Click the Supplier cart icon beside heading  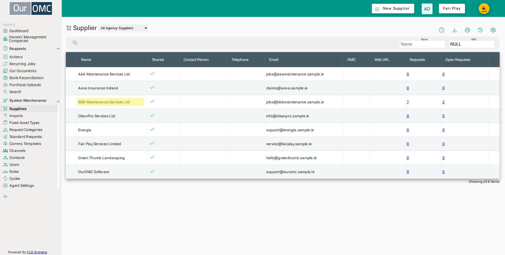point(69,28)
